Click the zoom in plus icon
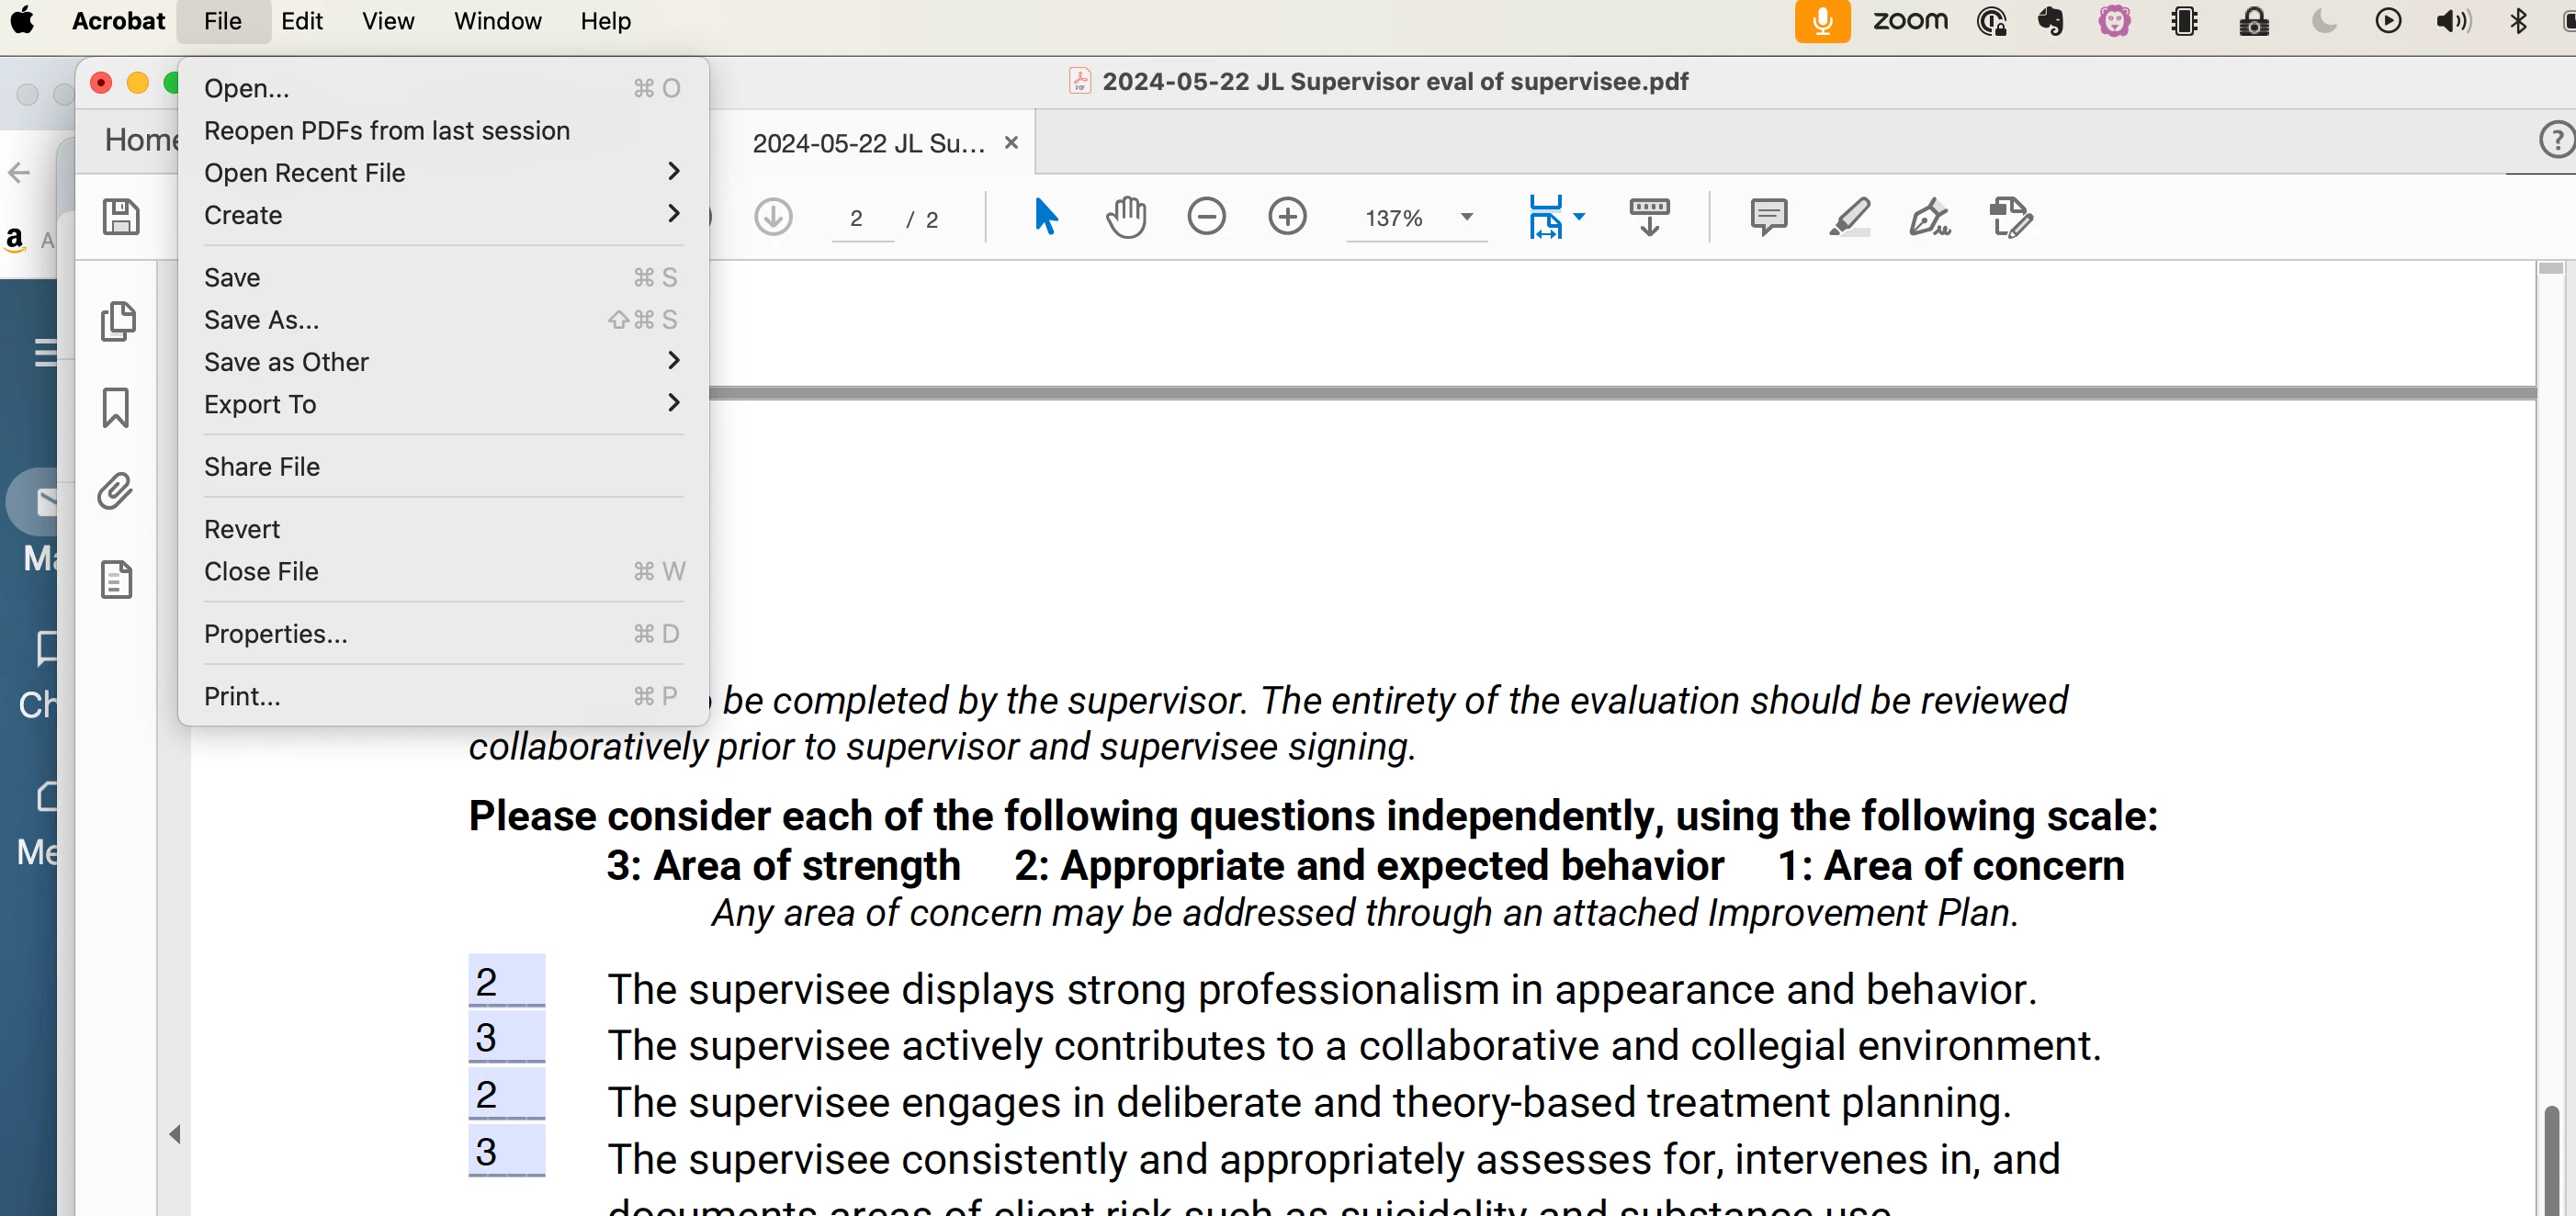 click(x=1287, y=217)
